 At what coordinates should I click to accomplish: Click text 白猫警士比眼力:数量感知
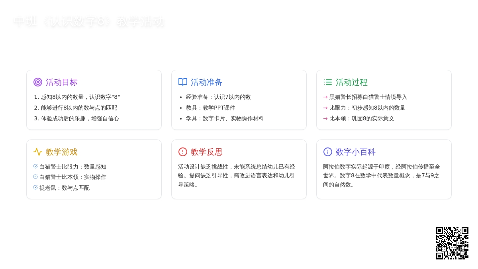73,167
